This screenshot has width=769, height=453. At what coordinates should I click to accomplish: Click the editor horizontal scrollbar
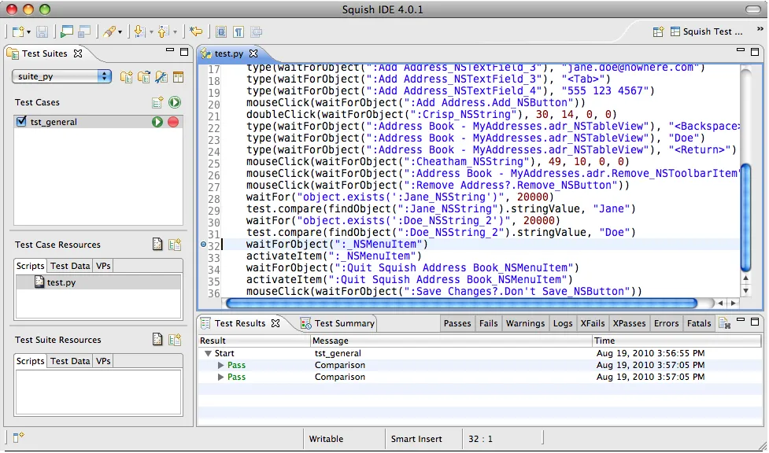click(x=460, y=303)
